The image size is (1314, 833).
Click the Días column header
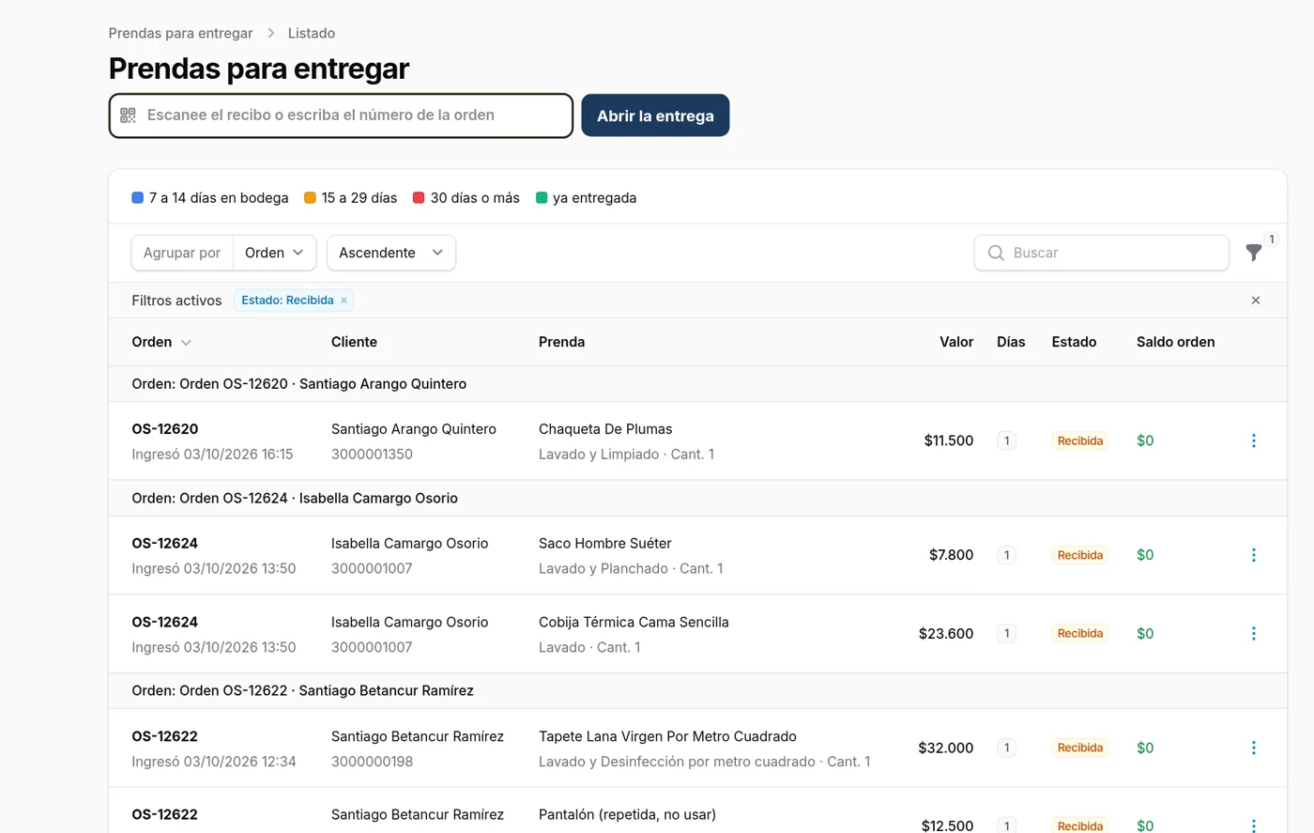coord(1011,342)
